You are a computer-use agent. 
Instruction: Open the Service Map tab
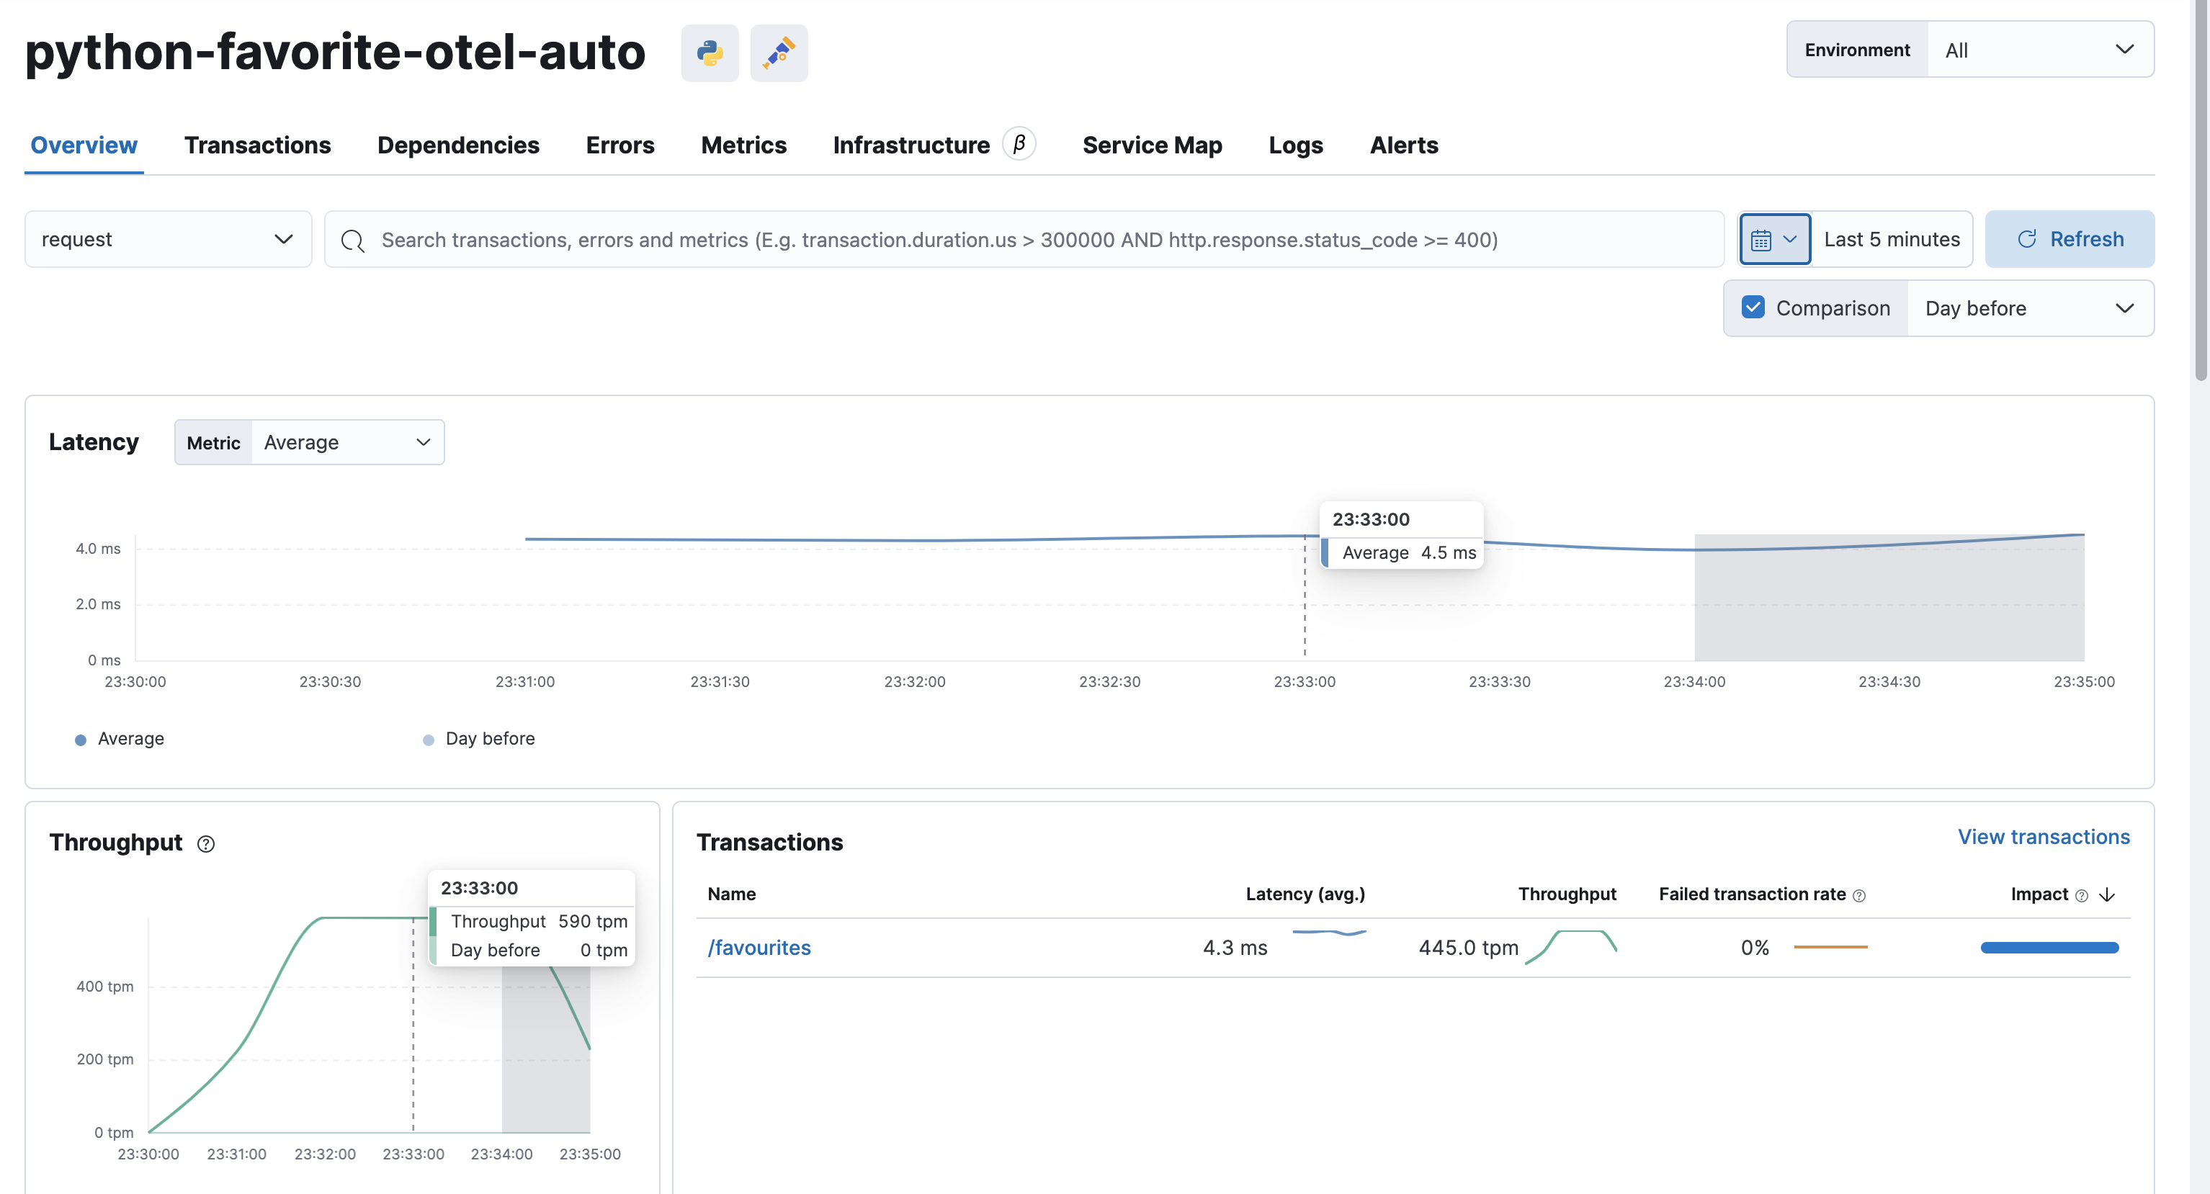coord(1153,145)
